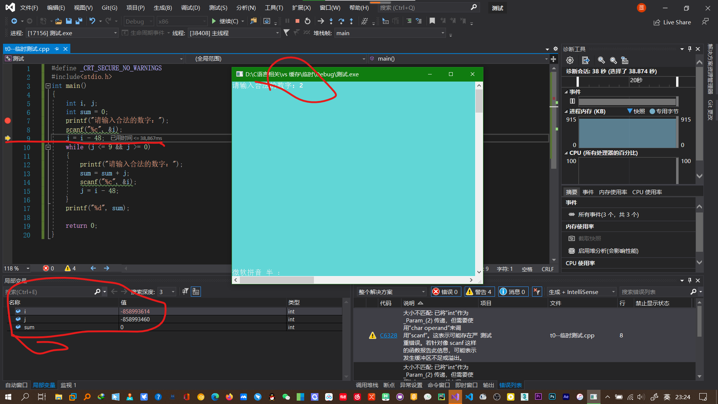718x404 pixels.
Task: Click the 搜索错误列表 search field
Action: coord(655,292)
